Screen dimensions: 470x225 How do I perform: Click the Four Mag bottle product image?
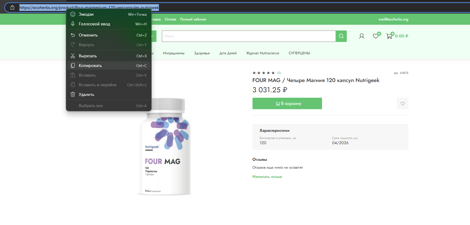pos(165,146)
